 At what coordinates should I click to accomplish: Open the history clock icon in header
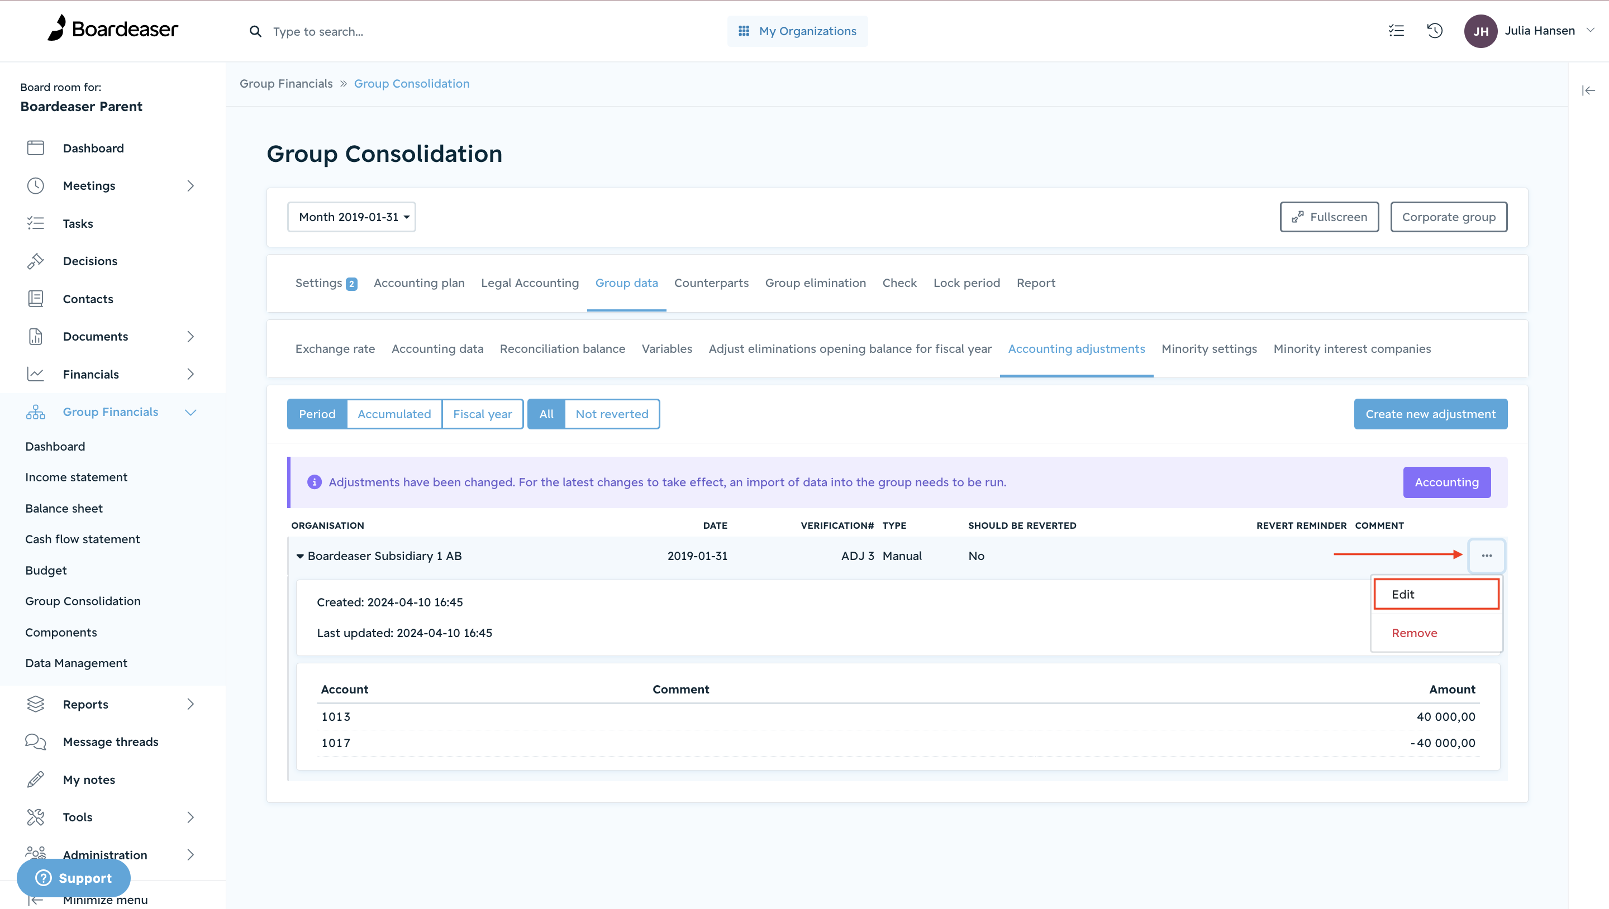point(1435,31)
